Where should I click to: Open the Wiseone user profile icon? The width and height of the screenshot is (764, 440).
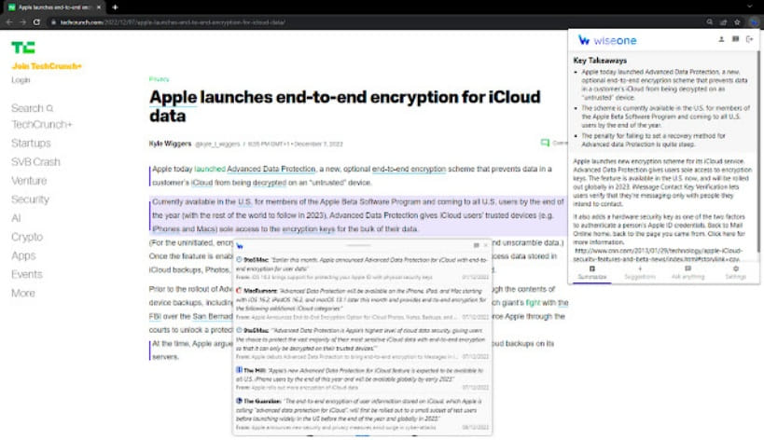(722, 39)
